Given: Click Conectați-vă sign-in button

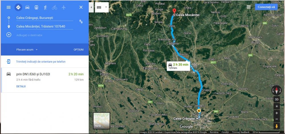Looking at the screenshot, I should [x=266, y=7].
